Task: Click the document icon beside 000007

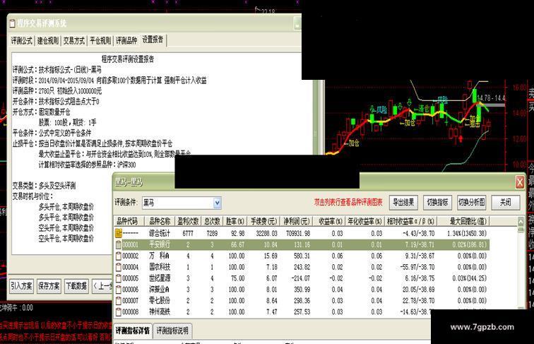Action: tap(119, 301)
